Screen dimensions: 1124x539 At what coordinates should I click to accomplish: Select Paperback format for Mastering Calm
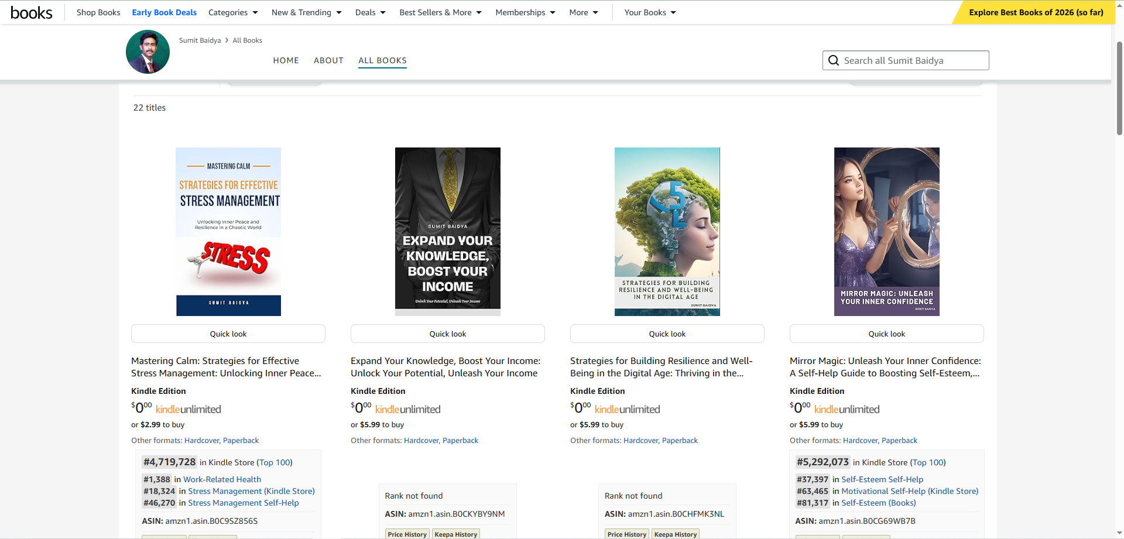241,441
